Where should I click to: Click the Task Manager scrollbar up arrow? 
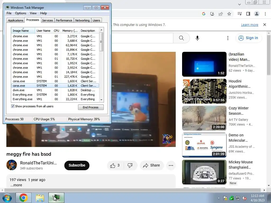click(101, 30)
